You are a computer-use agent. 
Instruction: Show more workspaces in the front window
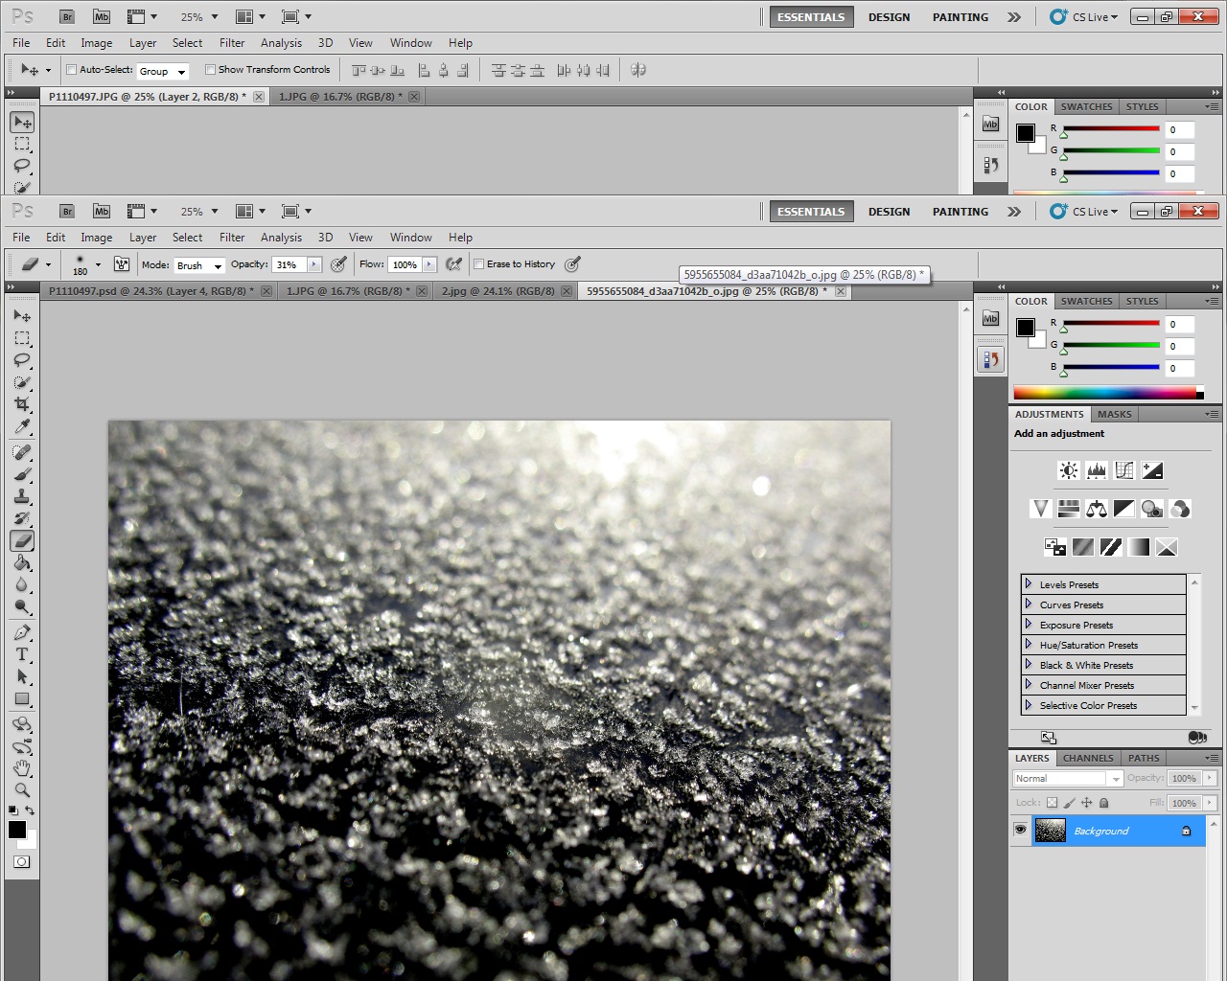click(x=1014, y=212)
